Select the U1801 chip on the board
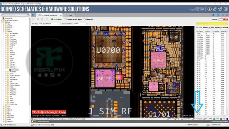This screenshot has width=229, height=129. [x=158, y=60]
